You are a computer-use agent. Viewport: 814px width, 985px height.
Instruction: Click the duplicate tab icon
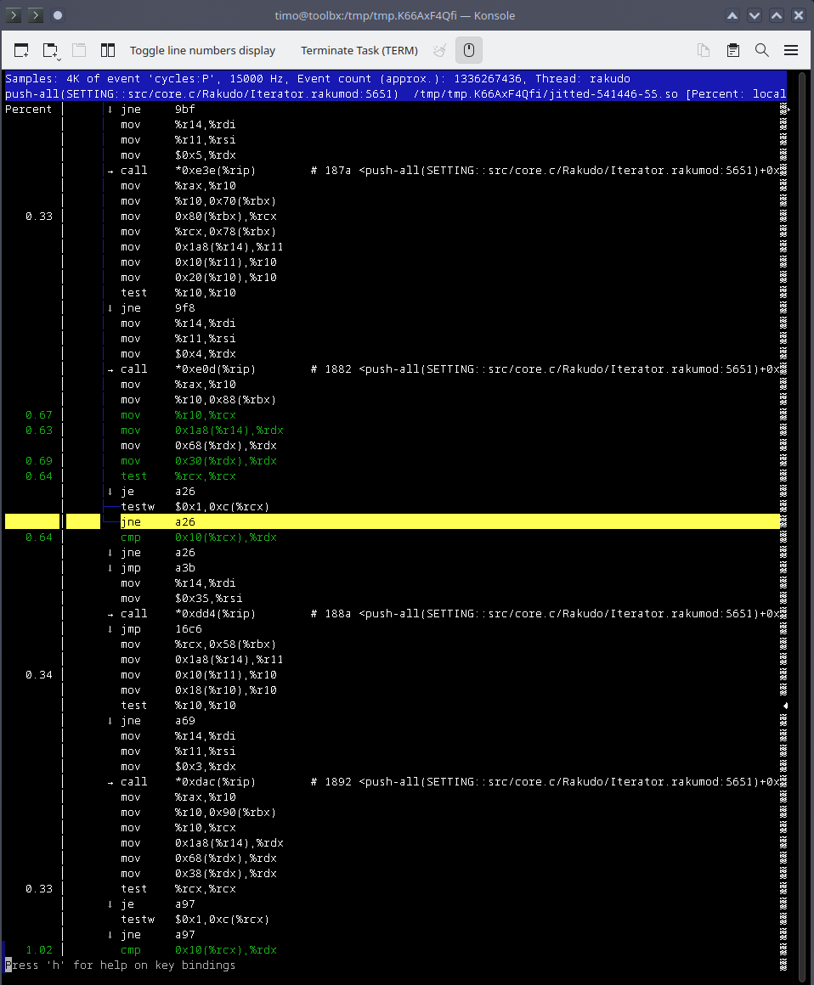pos(79,50)
